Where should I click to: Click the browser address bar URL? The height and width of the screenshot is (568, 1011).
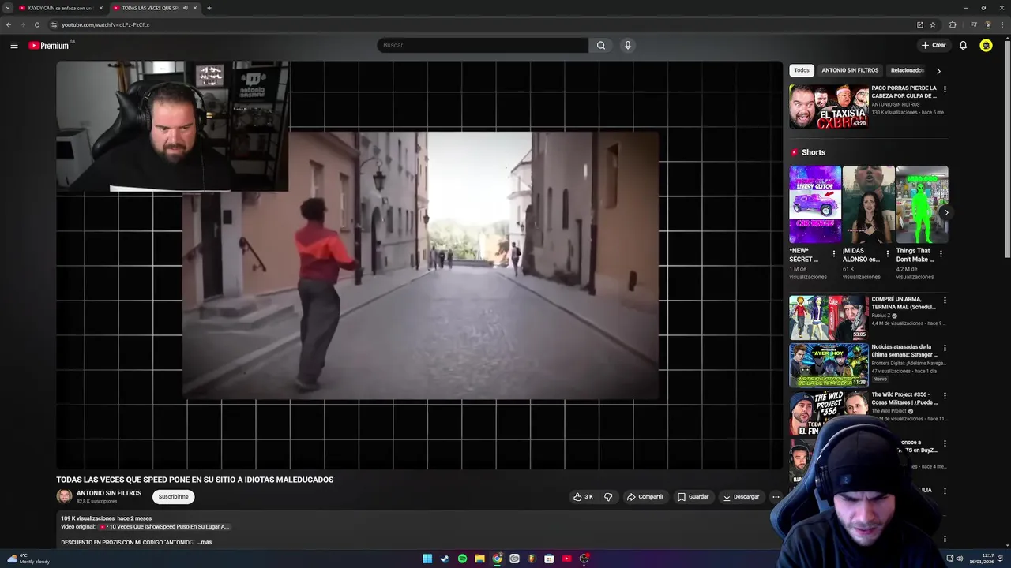pyautogui.click(x=106, y=24)
